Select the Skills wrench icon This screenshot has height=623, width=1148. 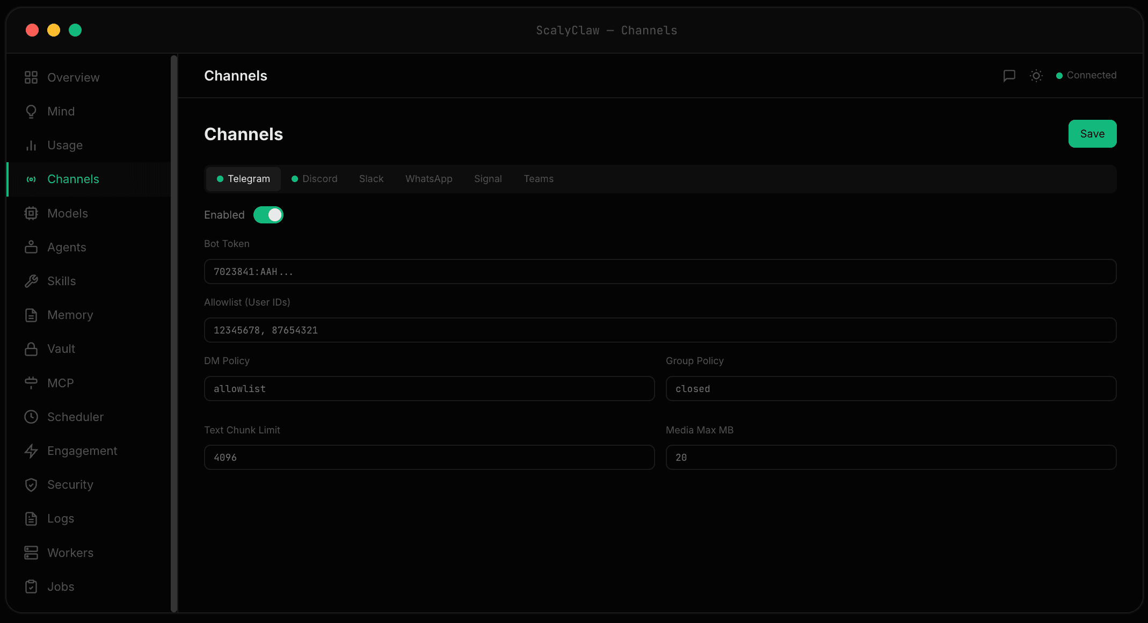[x=31, y=281]
